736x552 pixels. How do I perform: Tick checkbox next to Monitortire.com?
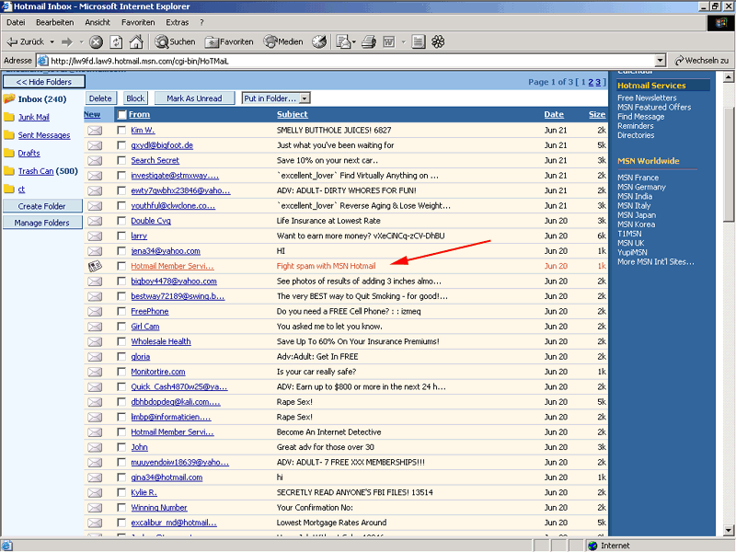[x=121, y=372]
